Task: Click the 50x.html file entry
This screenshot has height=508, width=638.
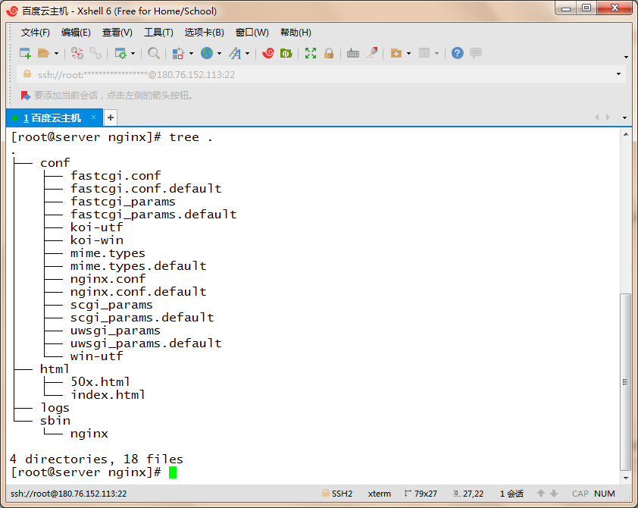Action: 100,382
